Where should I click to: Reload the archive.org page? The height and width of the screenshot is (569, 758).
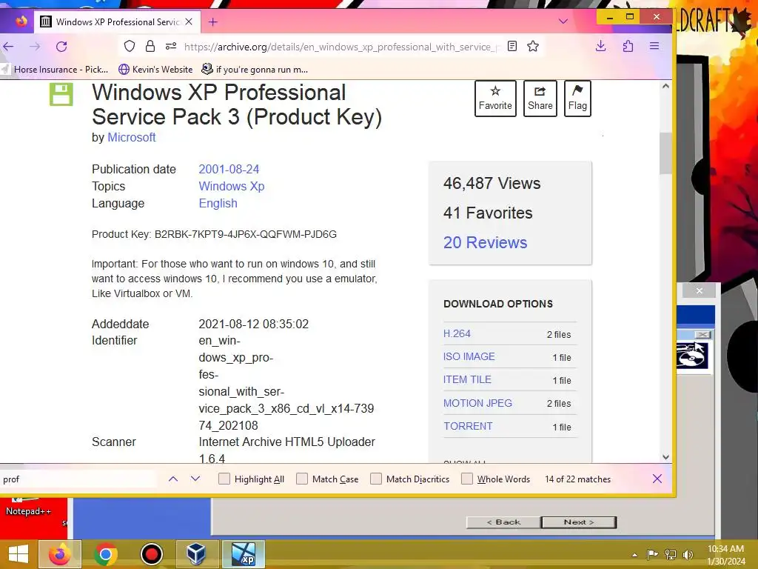(x=61, y=47)
